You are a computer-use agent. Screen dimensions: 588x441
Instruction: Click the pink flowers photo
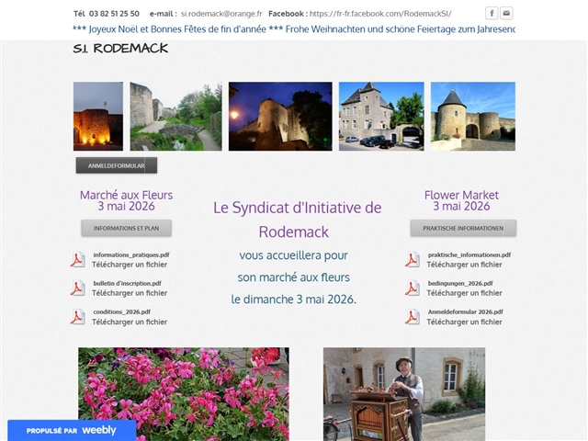pyautogui.click(x=184, y=394)
